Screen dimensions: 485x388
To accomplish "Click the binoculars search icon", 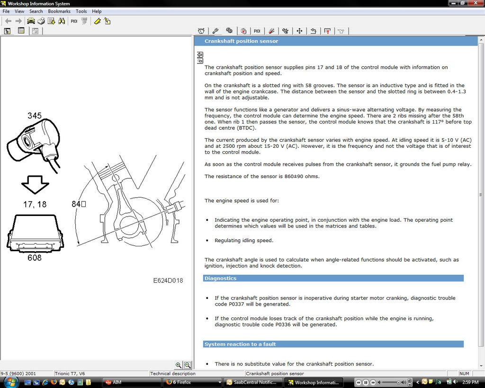I will pyautogui.click(x=61, y=21).
